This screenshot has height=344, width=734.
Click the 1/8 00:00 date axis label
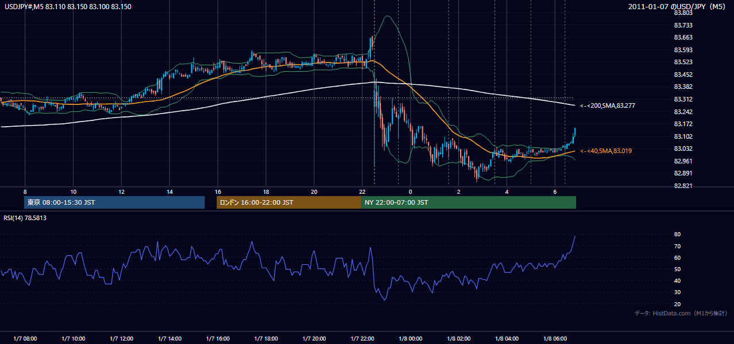point(411,339)
